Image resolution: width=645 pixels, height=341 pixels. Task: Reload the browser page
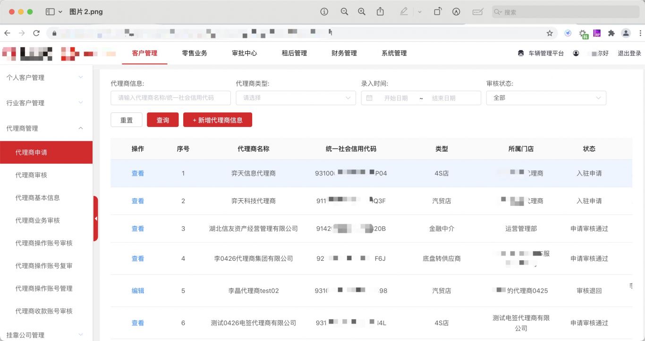coord(36,33)
